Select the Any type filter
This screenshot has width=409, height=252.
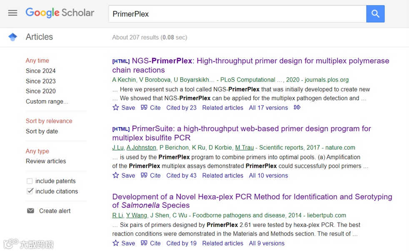[37, 151]
